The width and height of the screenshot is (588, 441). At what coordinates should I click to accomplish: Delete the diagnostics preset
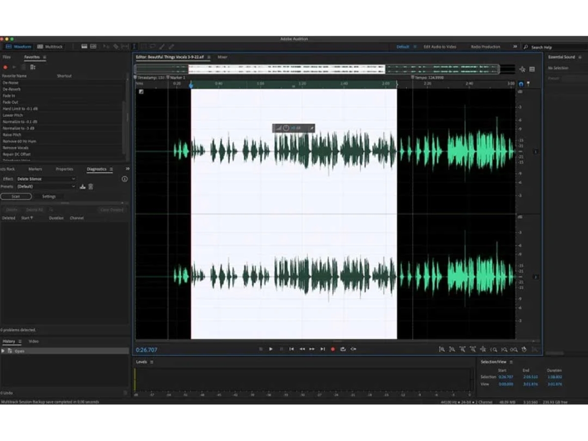(91, 186)
